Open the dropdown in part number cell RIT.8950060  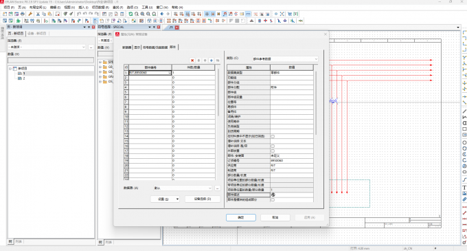[170, 73]
